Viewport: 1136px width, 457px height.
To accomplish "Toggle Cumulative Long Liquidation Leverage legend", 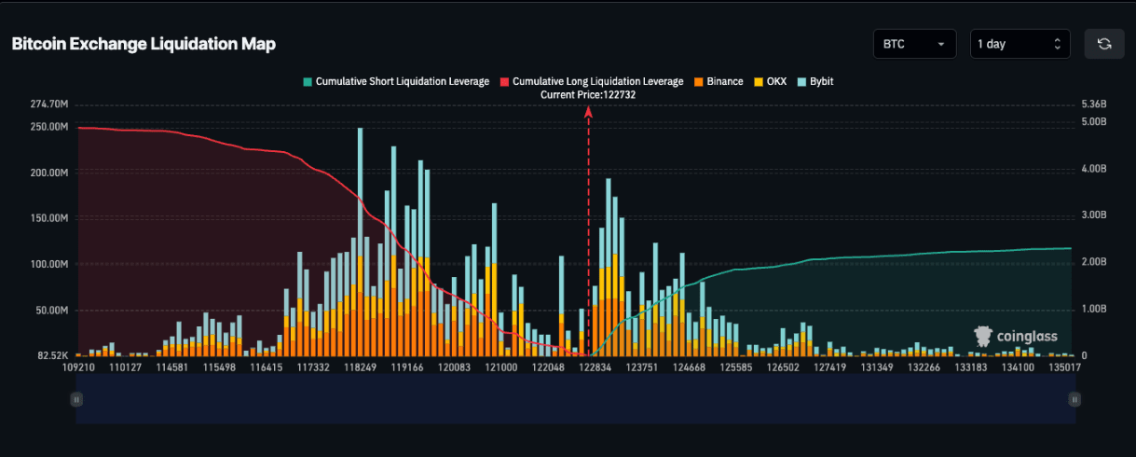I will (x=592, y=81).
